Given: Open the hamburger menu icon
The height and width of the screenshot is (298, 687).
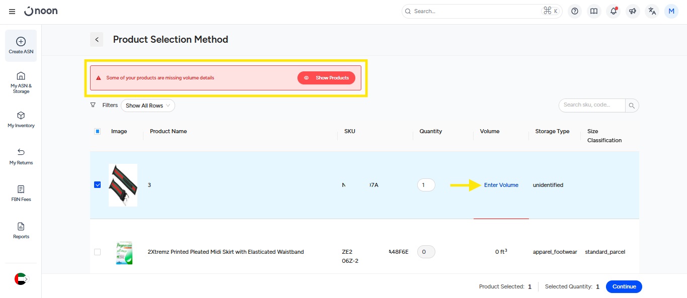Looking at the screenshot, I should tap(12, 12).
